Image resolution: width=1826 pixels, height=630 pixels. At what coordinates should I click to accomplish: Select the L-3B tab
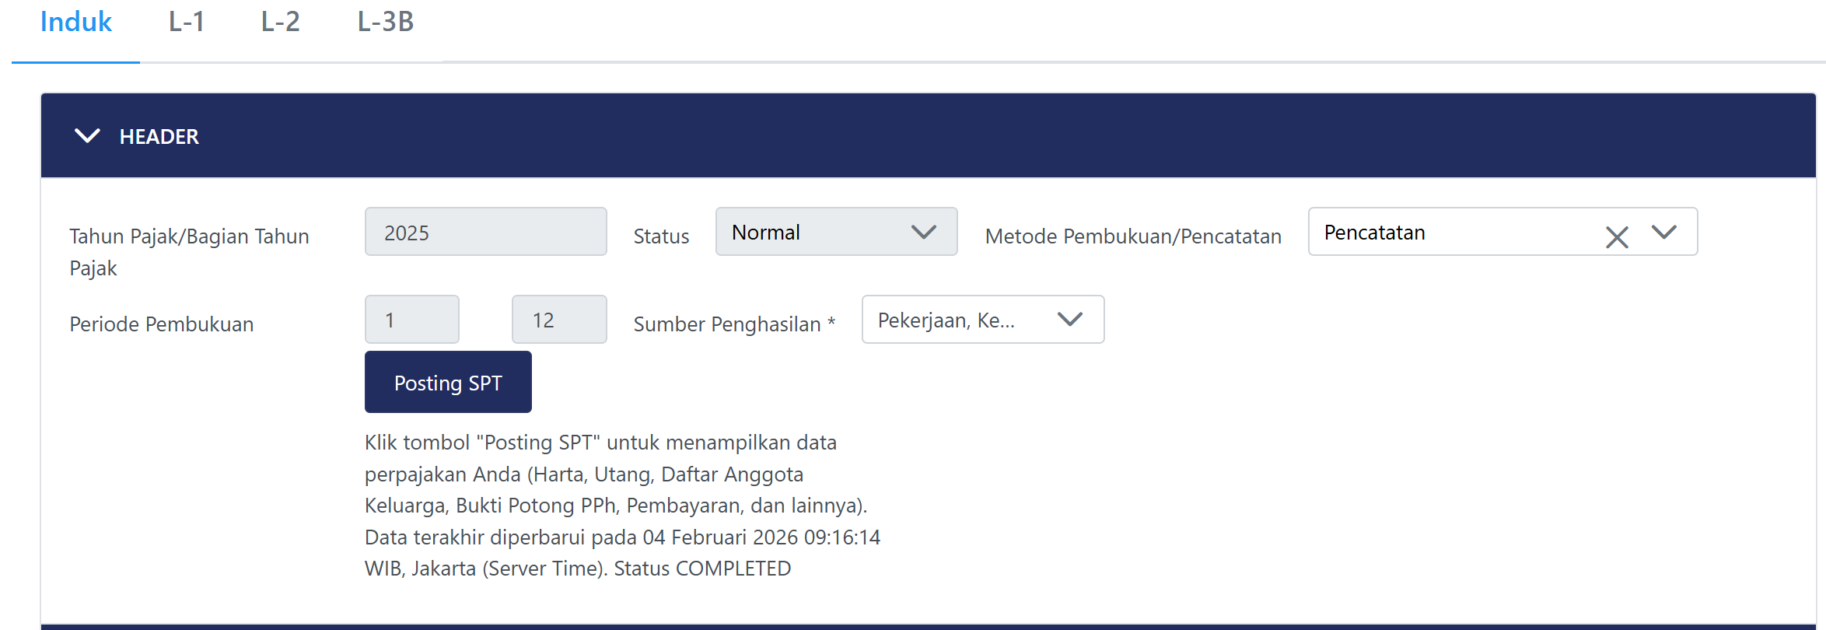(386, 22)
